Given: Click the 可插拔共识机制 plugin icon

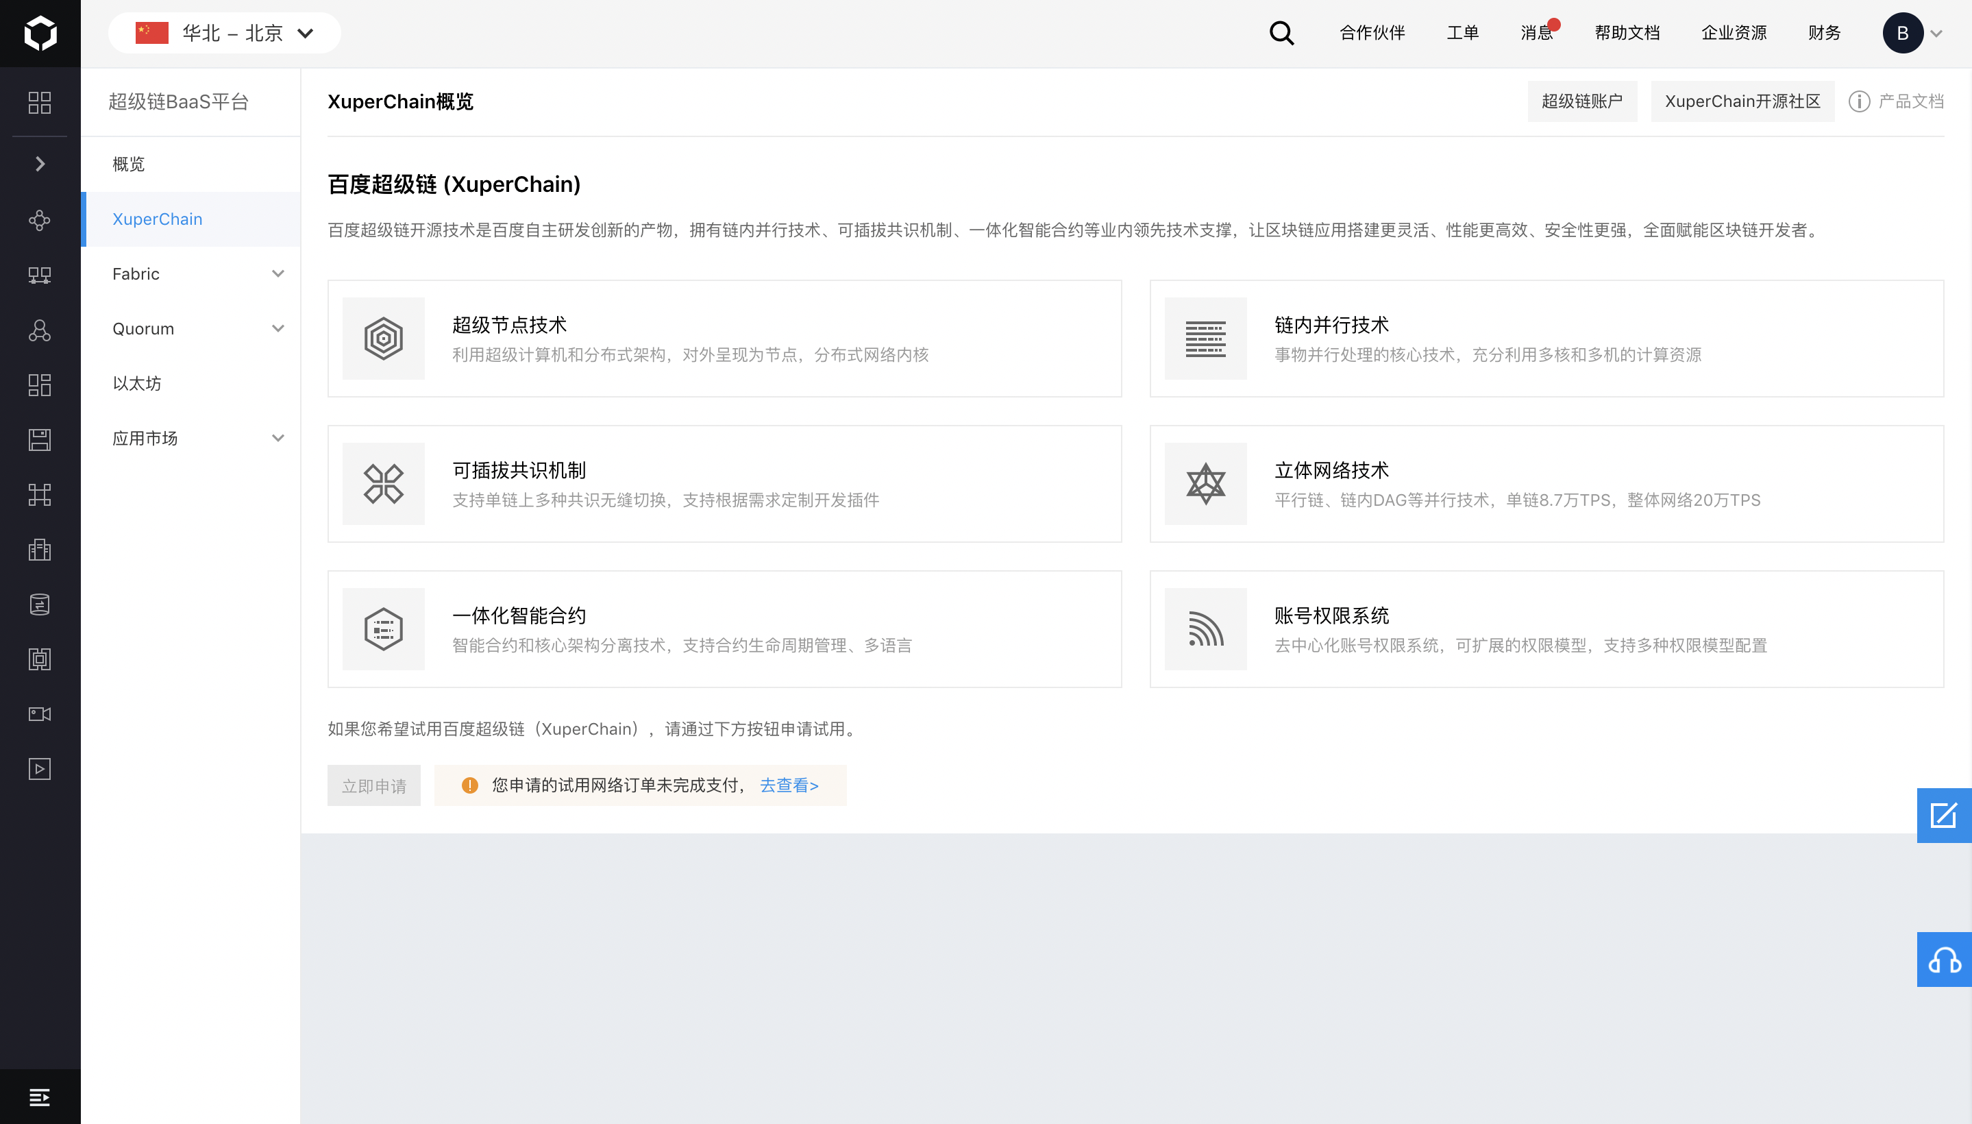Looking at the screenshot, I should coord(384,483).
